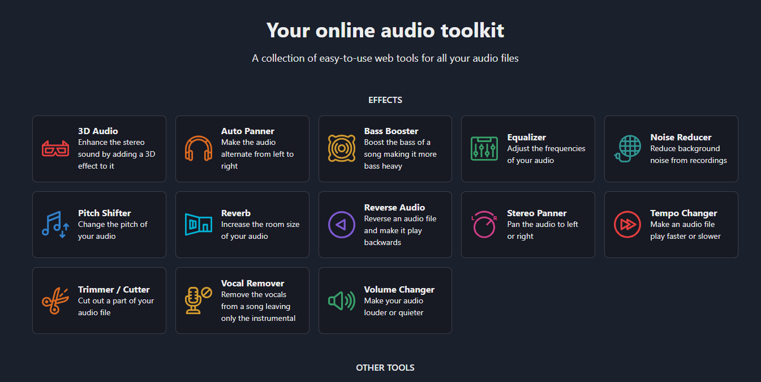Image resolution: width=761 pixels, height=382 pixels.
Task: Open the Tempo Changer title link
Action: [683, 213]
